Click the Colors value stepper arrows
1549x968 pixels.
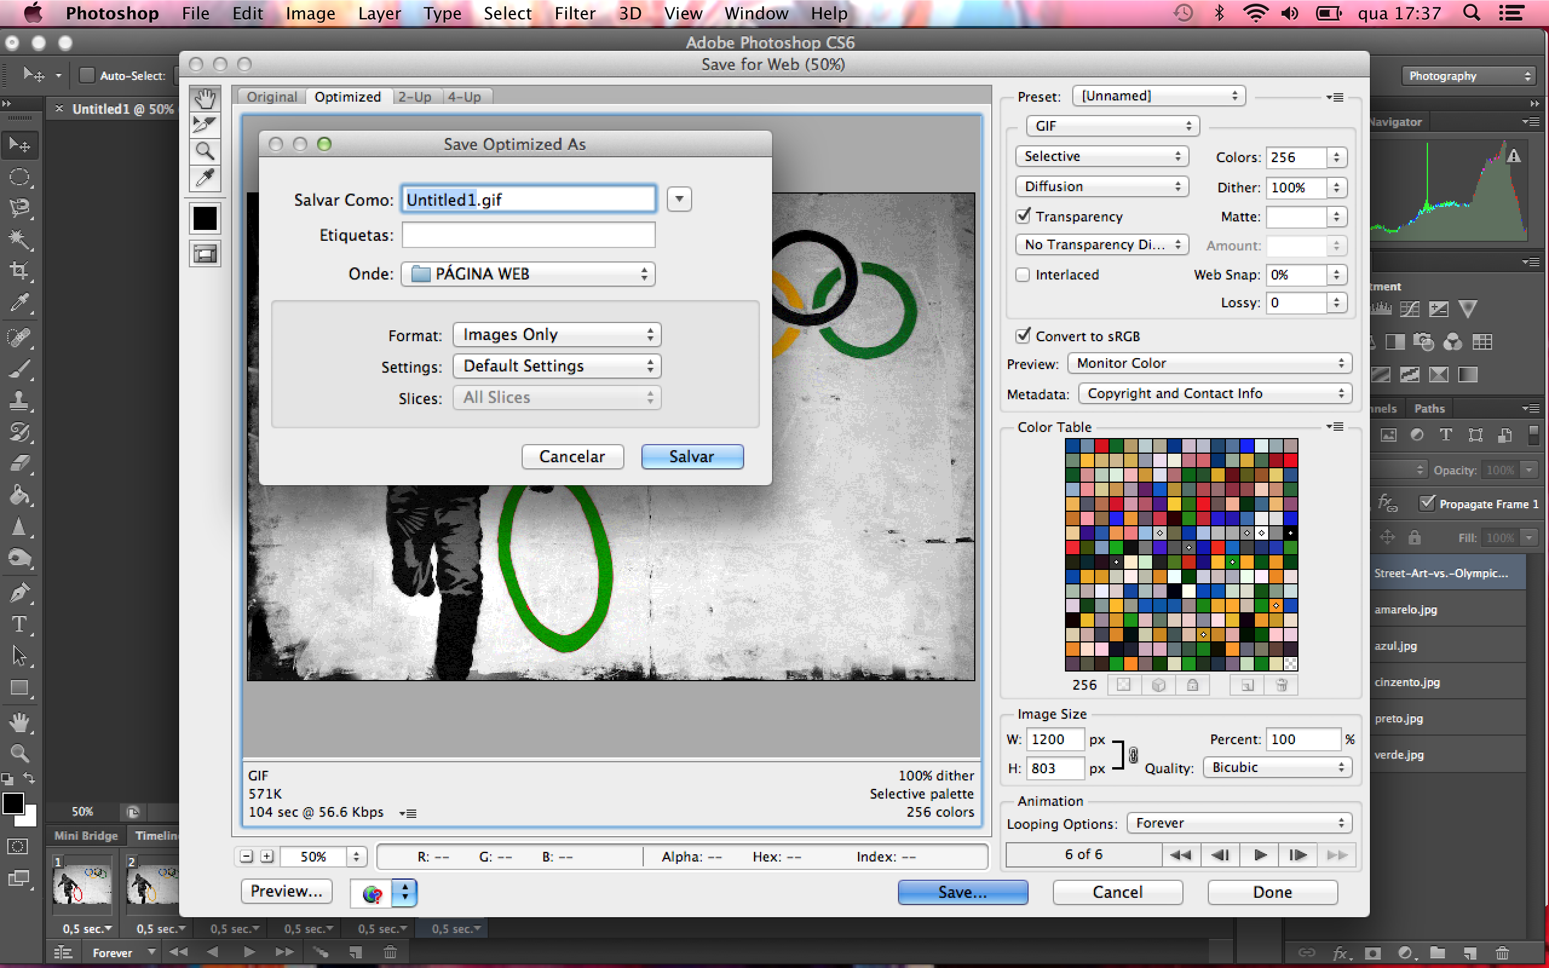coord(1337,157)
